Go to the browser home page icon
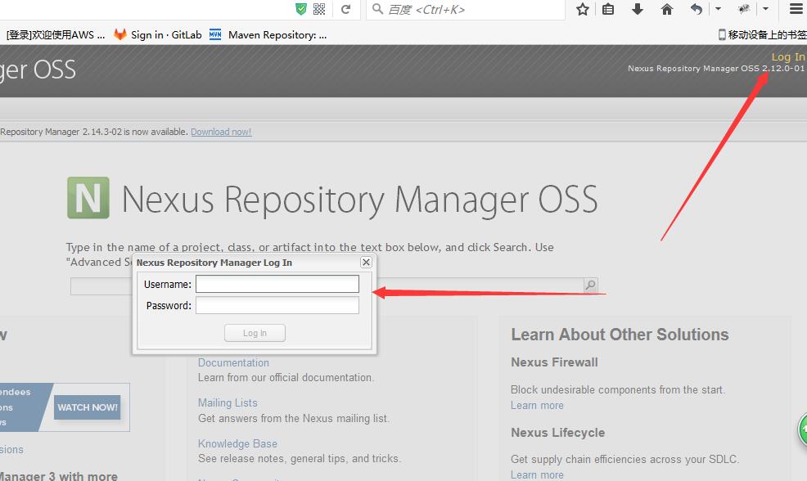The width and height of the screenshot is (807, 481). tap(666, 9)
